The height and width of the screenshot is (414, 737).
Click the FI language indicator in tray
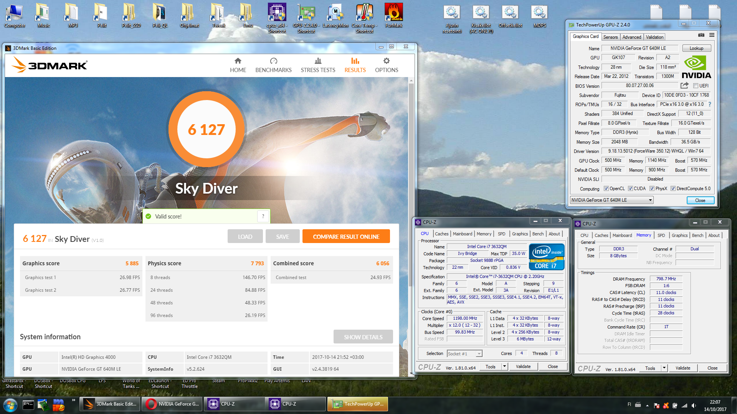[x=629, y=405]
